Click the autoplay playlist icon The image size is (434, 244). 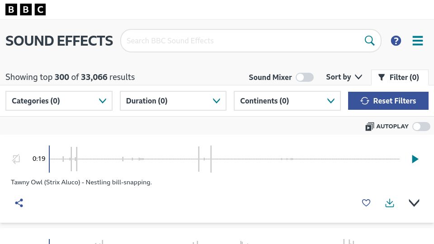pyautogui.click(x=369, y=127)
